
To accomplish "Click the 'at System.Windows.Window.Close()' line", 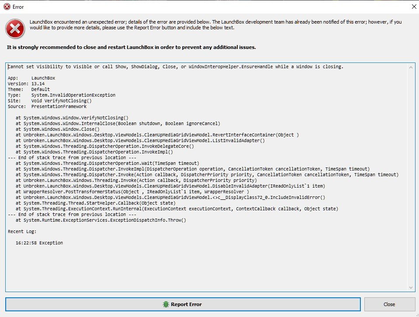I will tap(57, 129).
